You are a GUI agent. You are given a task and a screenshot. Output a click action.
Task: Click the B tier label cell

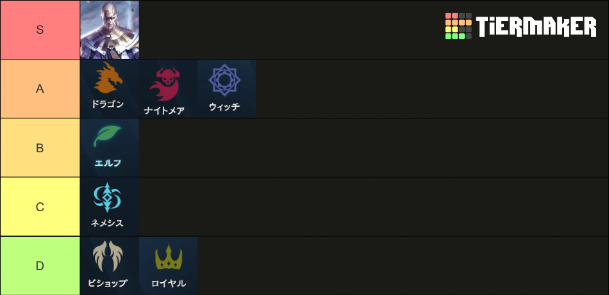coord(40,147)
